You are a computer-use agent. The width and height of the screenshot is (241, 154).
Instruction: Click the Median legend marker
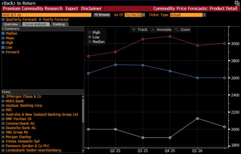point(90,41)
